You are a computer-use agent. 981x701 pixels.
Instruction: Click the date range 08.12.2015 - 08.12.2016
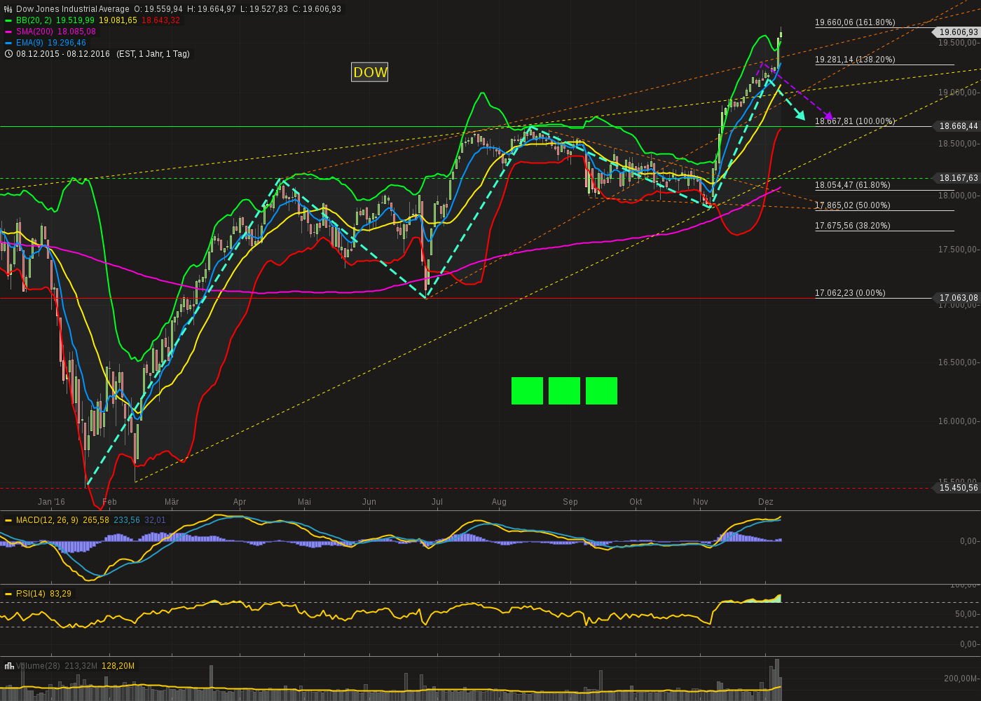point(63,54)
